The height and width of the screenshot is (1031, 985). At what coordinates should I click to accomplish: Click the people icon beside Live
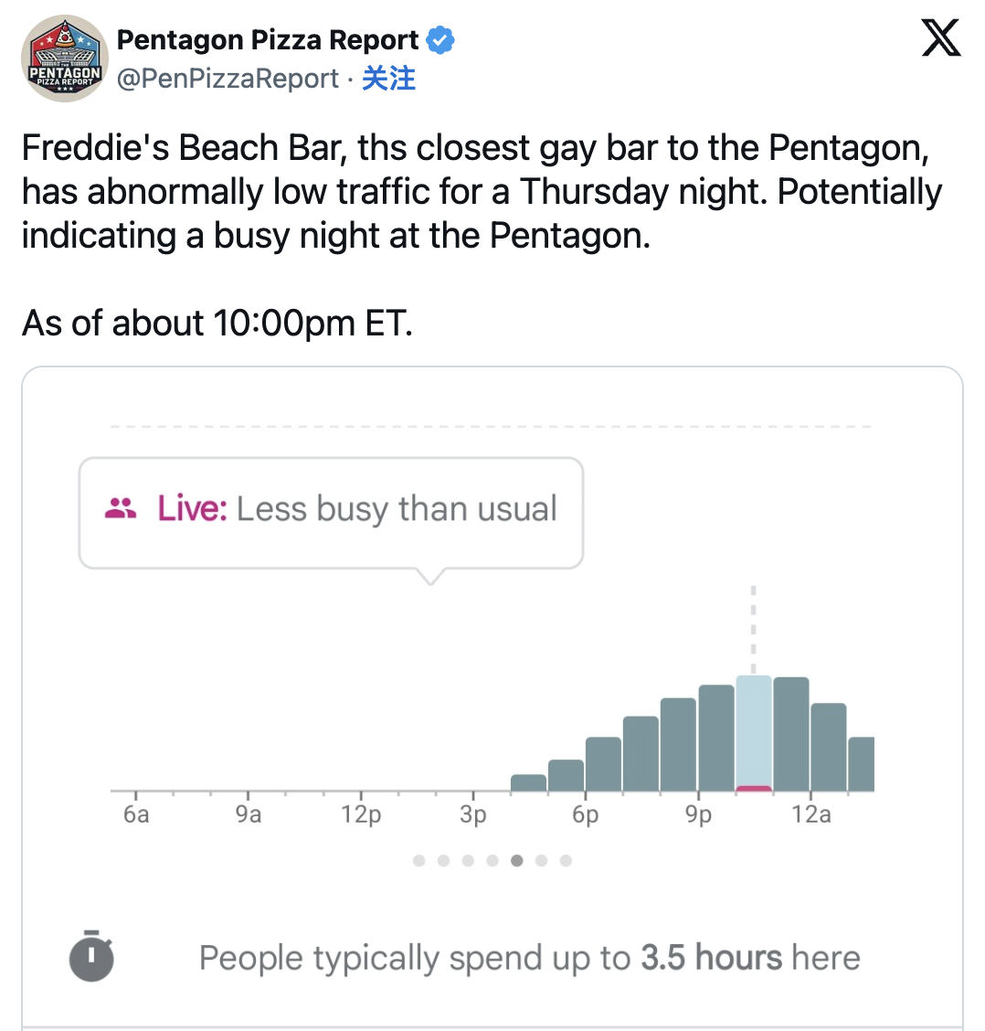(x=121, y=508)
